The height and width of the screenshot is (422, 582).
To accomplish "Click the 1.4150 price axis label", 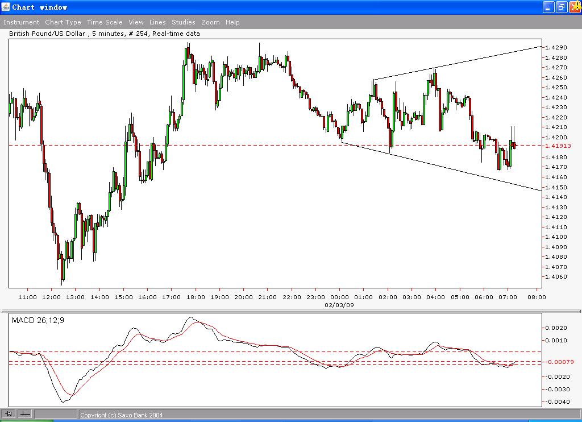I will (556, 188).
